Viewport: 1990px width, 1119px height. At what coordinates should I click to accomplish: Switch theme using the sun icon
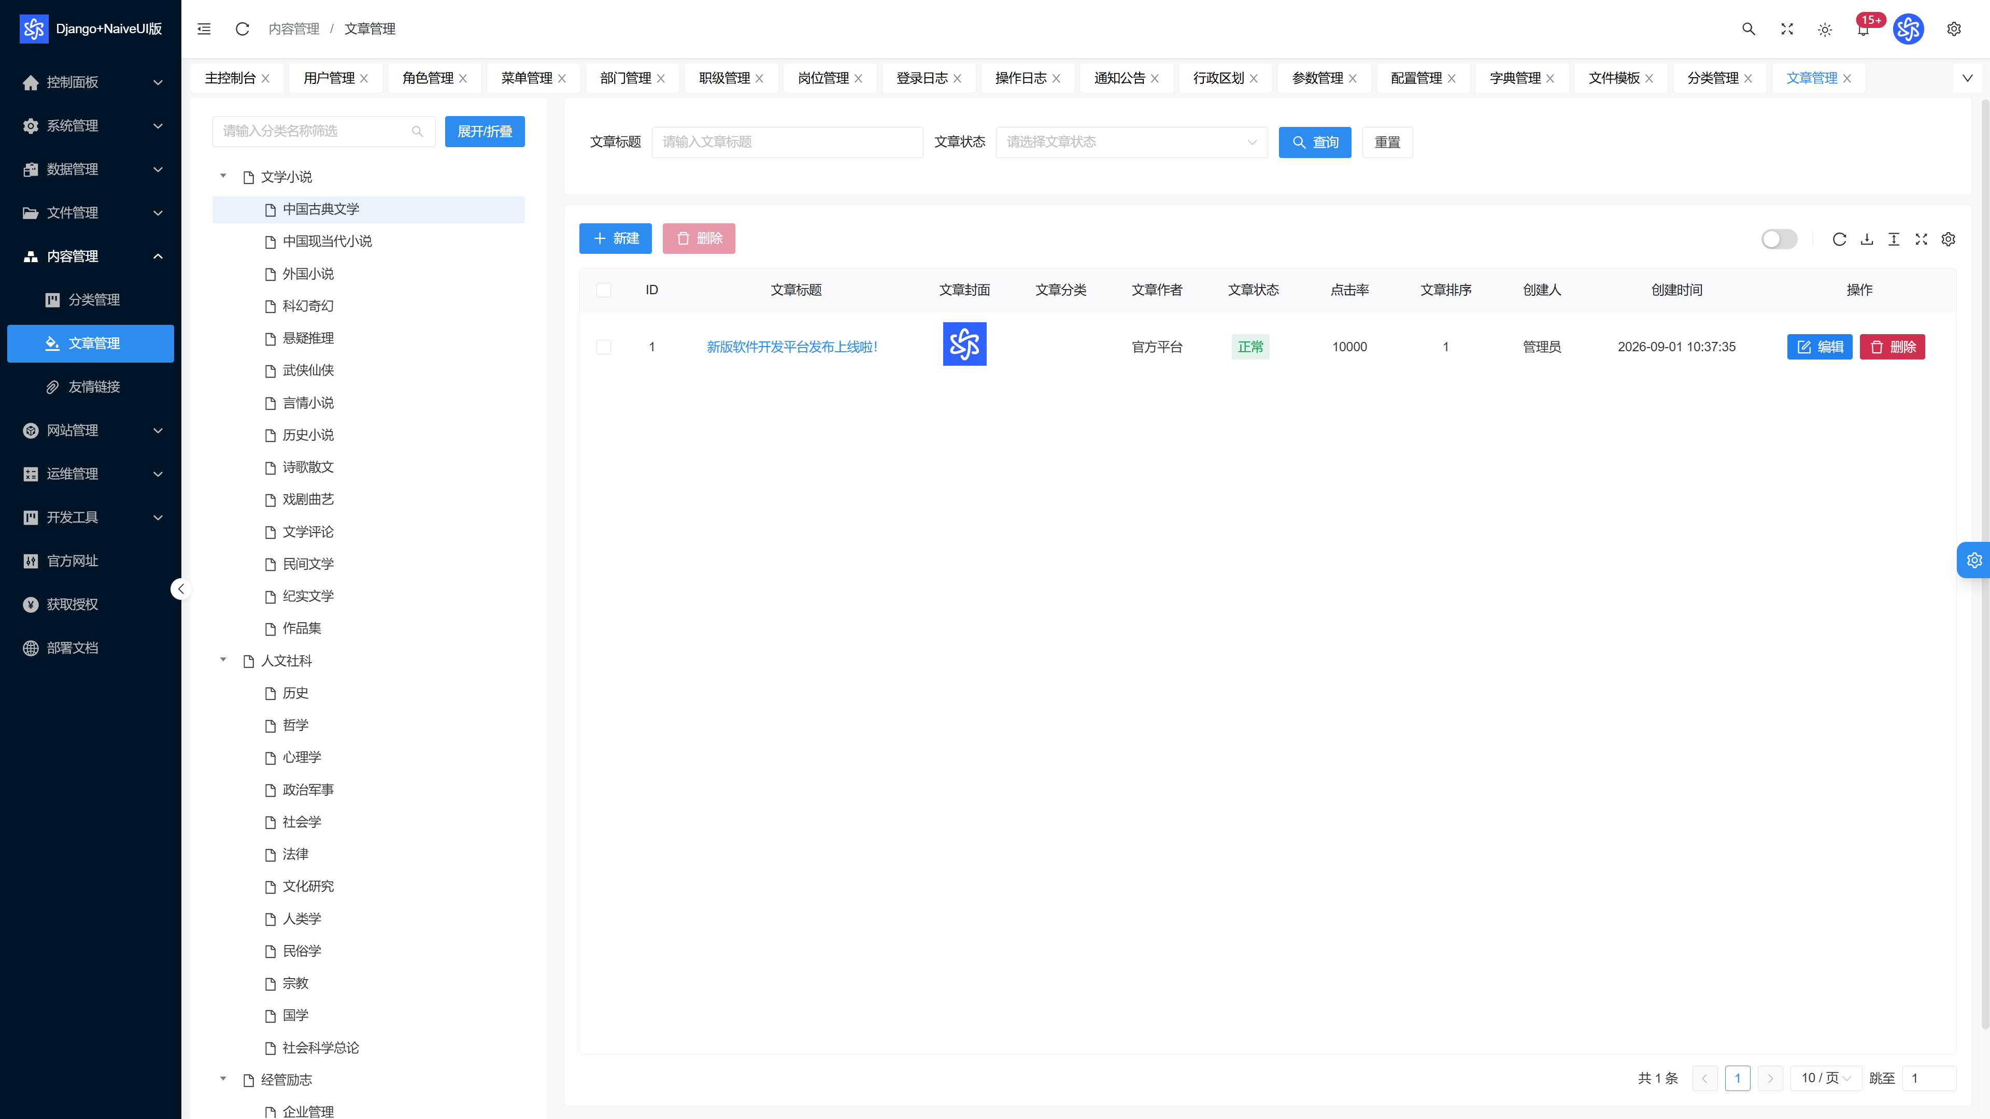click(1825, 30)
